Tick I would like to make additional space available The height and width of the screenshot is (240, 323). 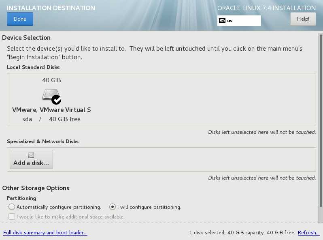12,216
